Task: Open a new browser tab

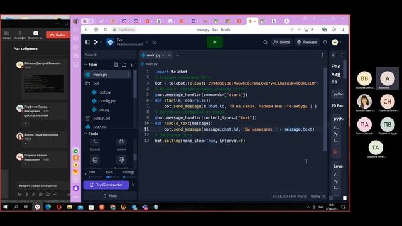Action: click(x=286, y=21)
